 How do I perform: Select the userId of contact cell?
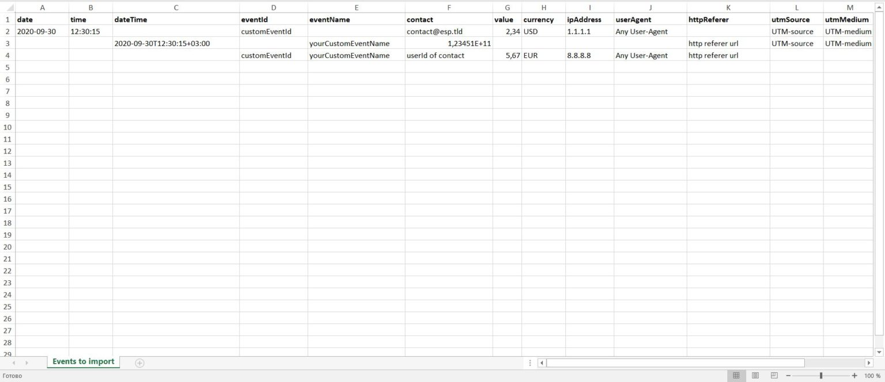point(449,55)
